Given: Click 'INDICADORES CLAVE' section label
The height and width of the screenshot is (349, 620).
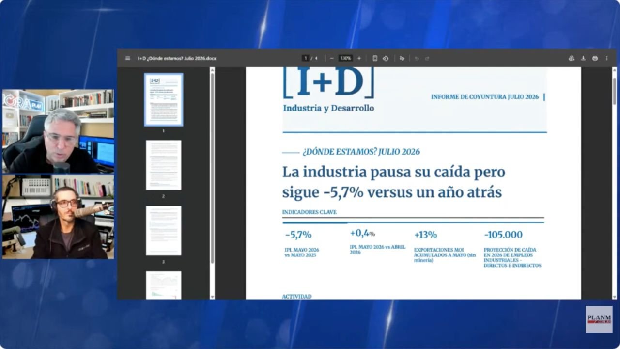Looking at the screenshot, I should click(309, 212).
